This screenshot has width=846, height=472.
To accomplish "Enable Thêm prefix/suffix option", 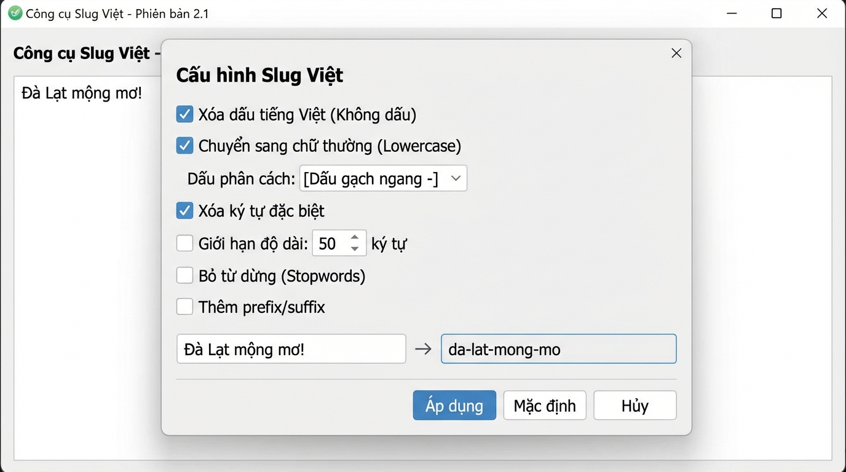I will coord(184,307).
